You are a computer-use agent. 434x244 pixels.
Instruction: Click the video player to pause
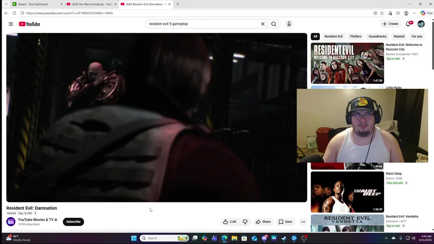pyautogui.click(x=157, y=118)
